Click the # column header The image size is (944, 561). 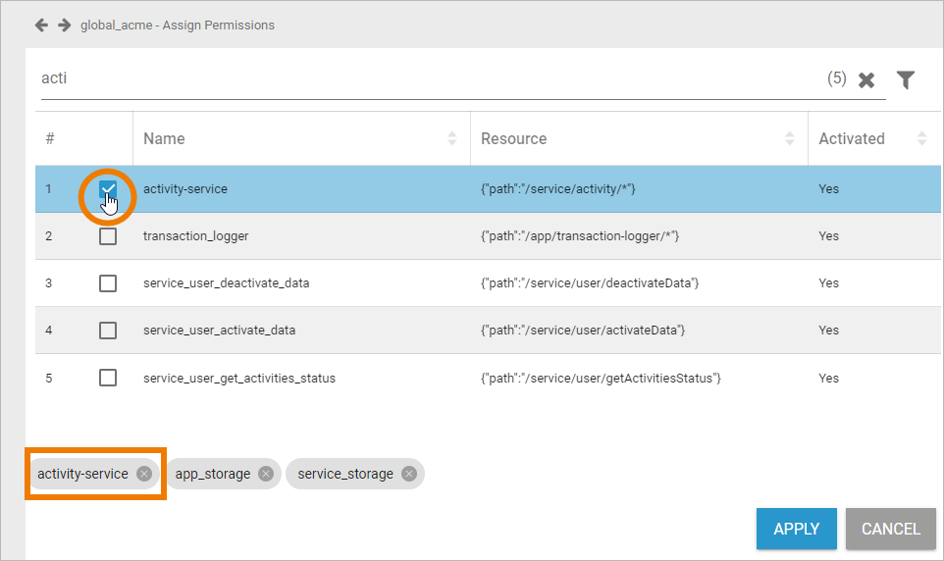(50, 138)
